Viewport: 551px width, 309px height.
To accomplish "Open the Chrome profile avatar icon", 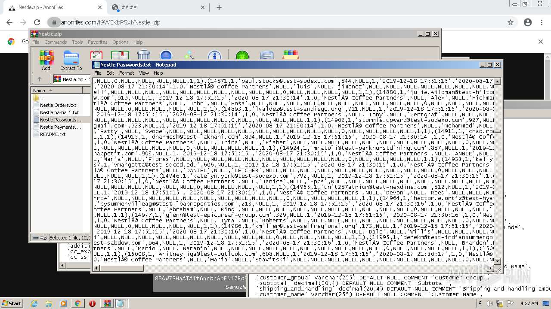I will point(528,22).
